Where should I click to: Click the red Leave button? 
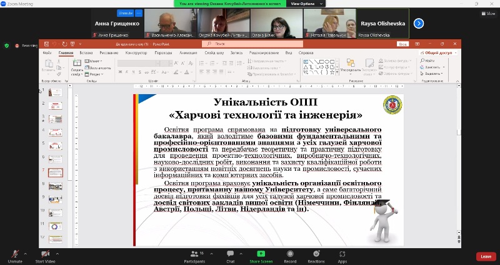[x=486, y=256]
